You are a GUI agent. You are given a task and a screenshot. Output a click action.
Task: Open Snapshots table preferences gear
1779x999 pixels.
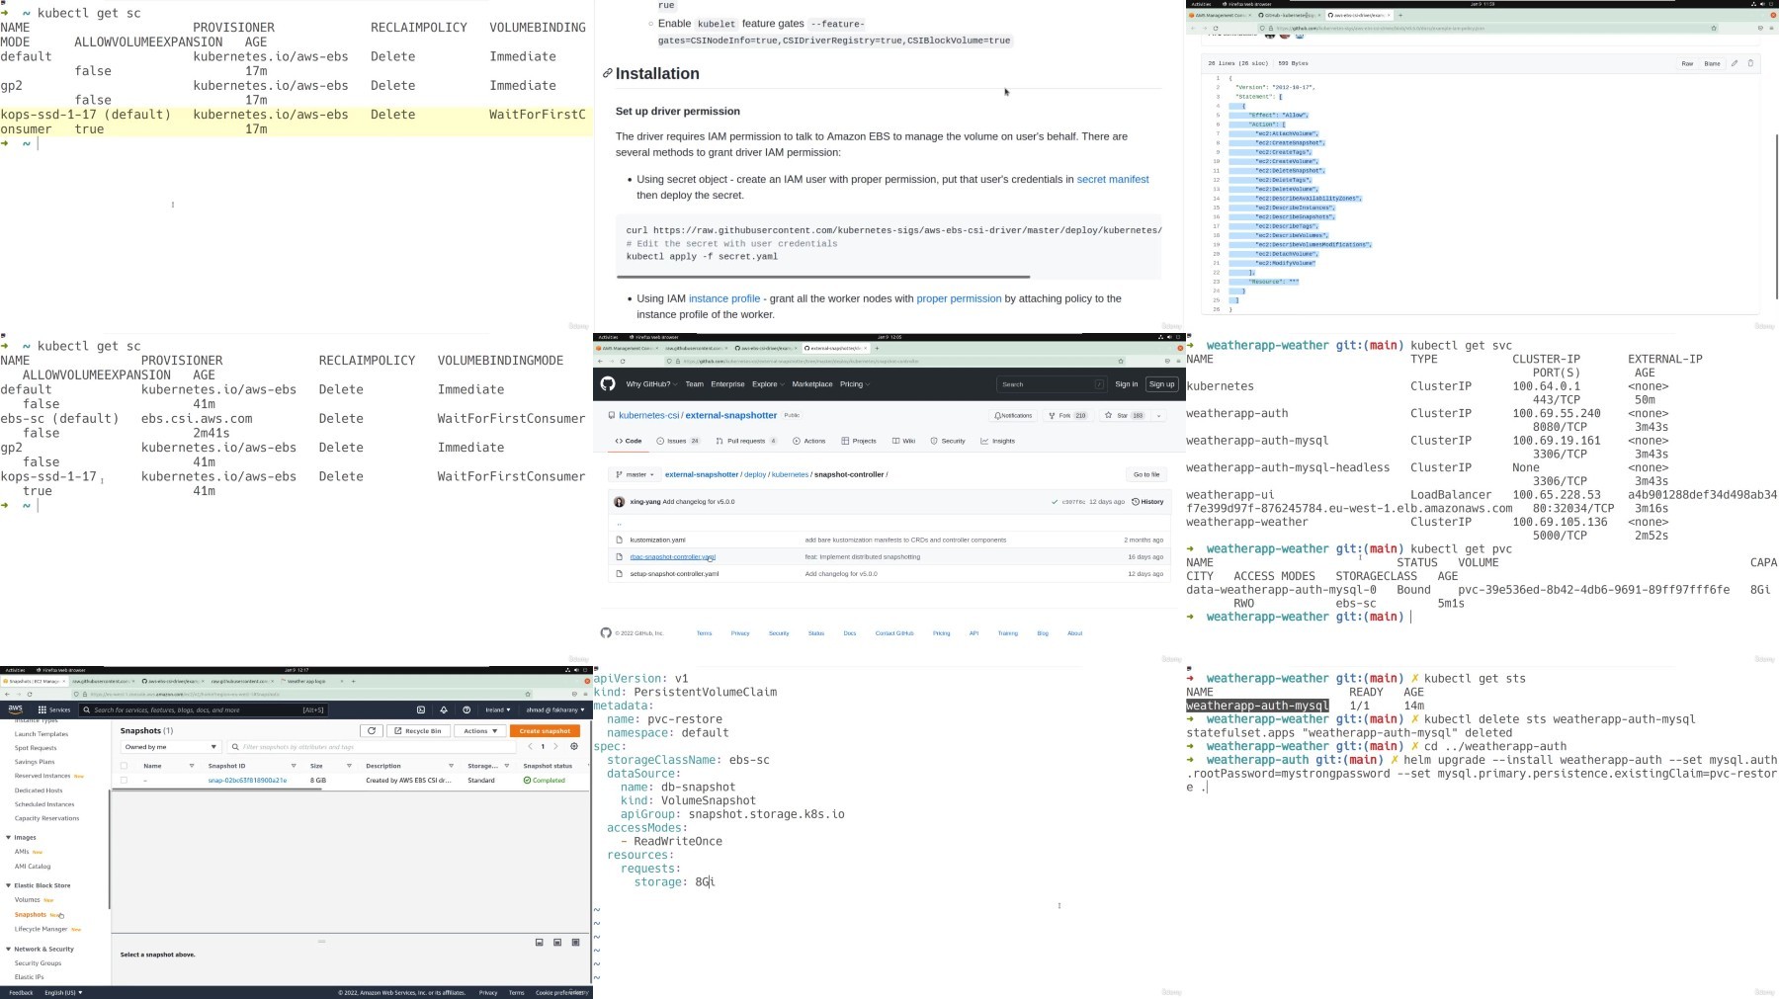[x=574, y=746]
